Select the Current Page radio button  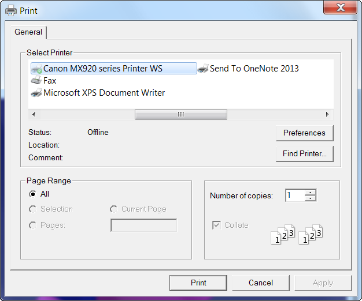[114, 209]
